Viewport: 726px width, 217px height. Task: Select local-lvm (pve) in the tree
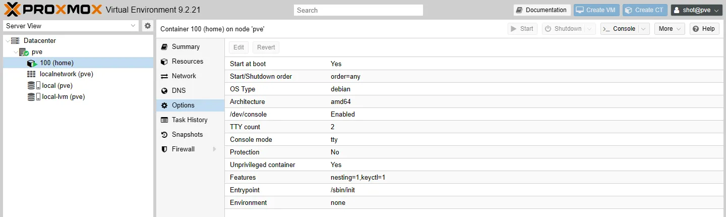tap(78, 96)
